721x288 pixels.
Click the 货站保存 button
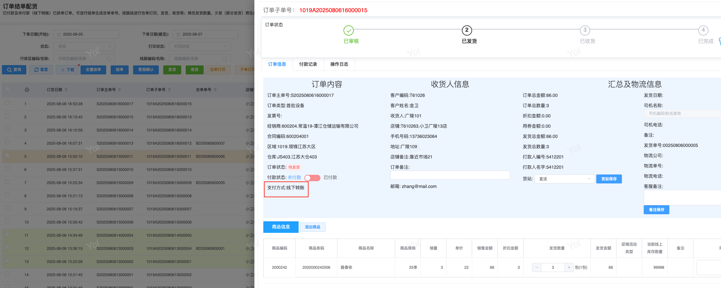click(609, 179)
